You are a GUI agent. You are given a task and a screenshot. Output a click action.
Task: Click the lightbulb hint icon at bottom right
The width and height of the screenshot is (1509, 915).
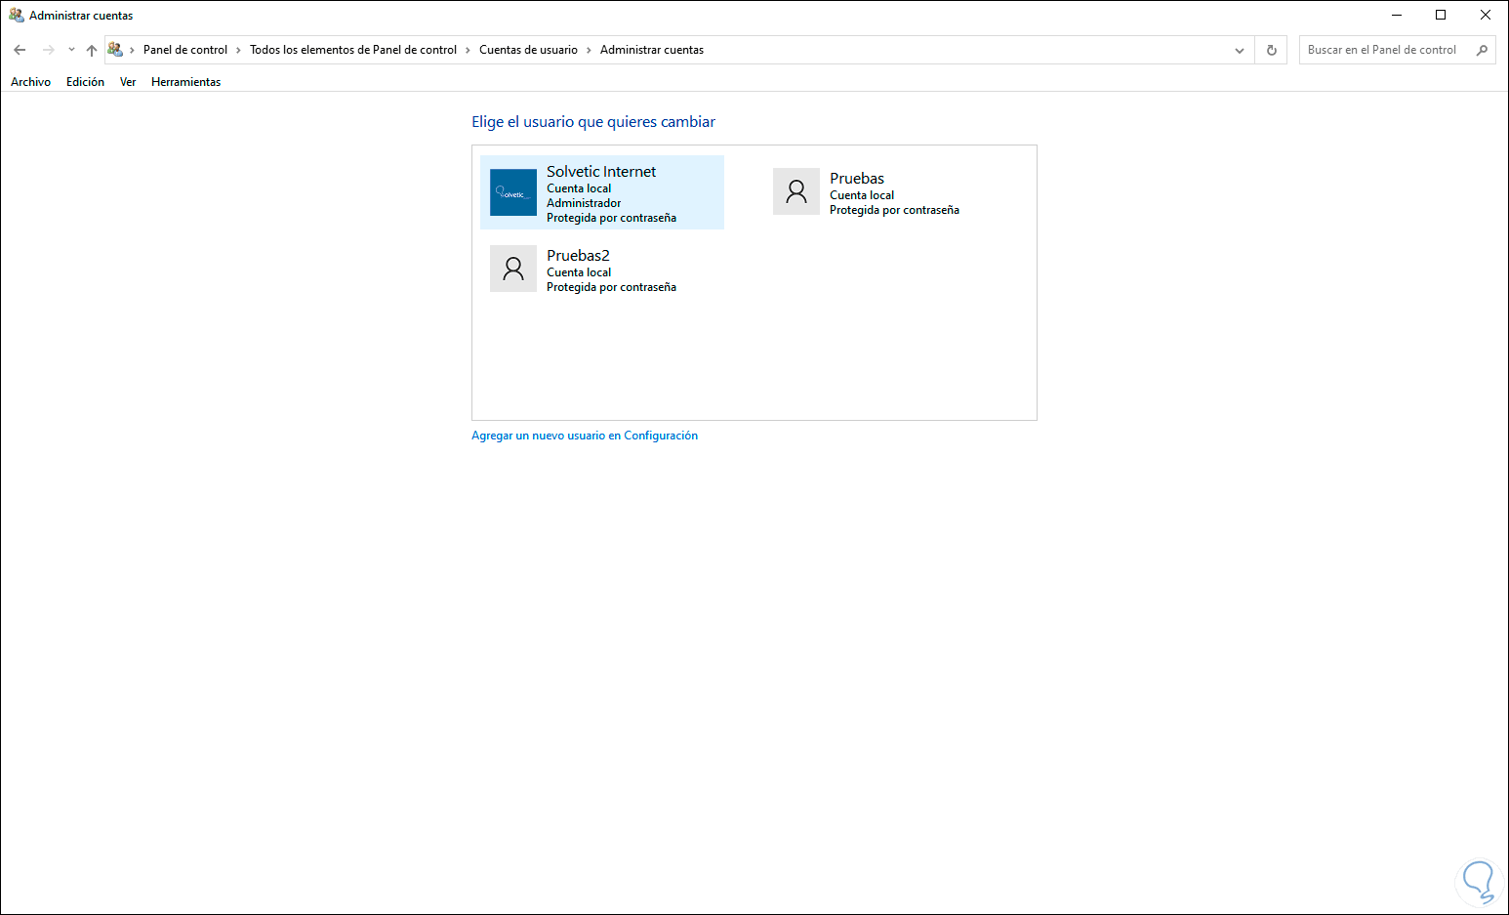point(1478,881)
